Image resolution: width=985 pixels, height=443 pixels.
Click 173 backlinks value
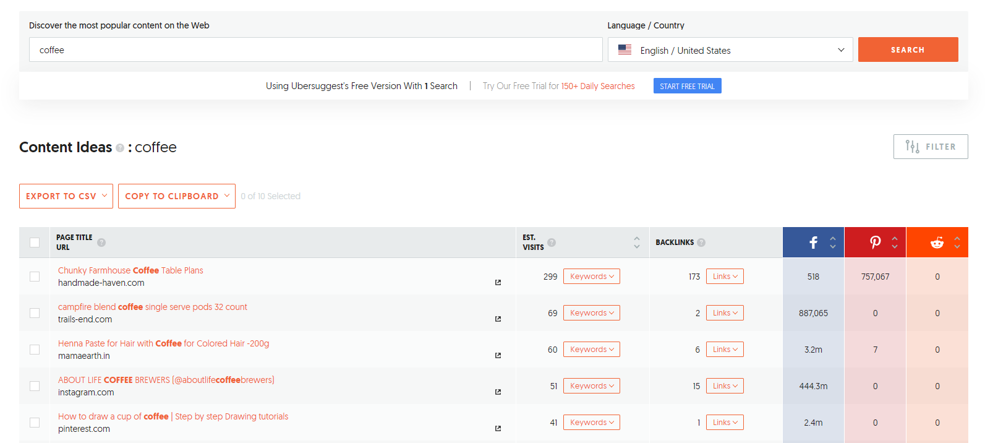click(x=694, y=277)
